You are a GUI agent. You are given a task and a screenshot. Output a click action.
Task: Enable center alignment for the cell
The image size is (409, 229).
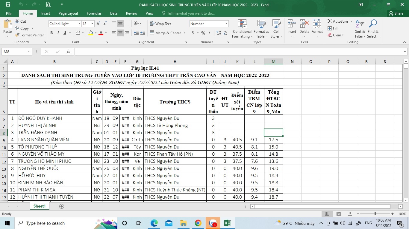pos(120,33)
